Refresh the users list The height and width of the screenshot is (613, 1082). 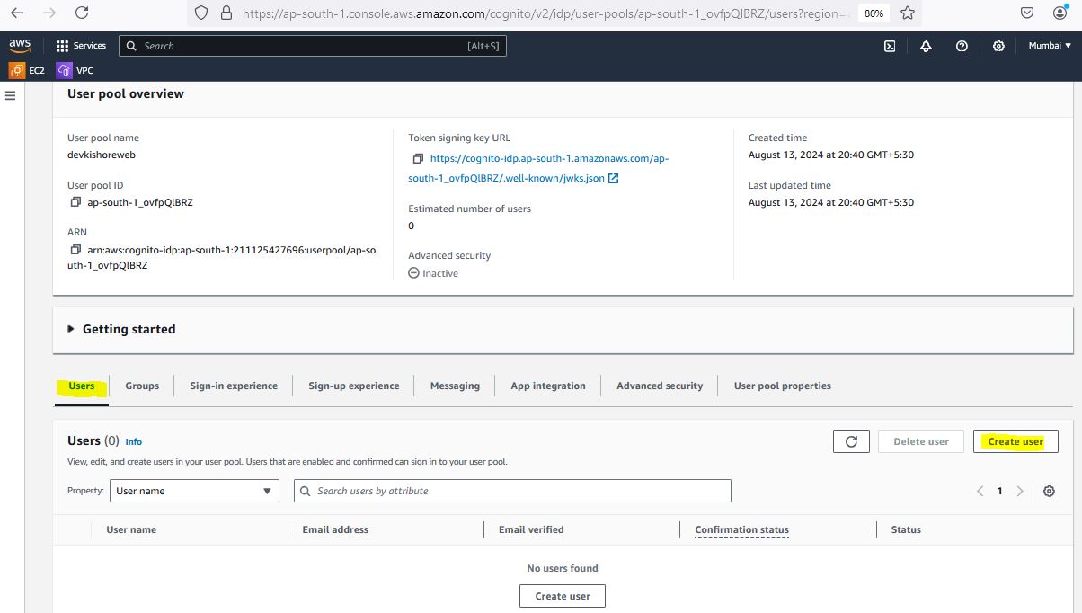[x=851, y=441]
